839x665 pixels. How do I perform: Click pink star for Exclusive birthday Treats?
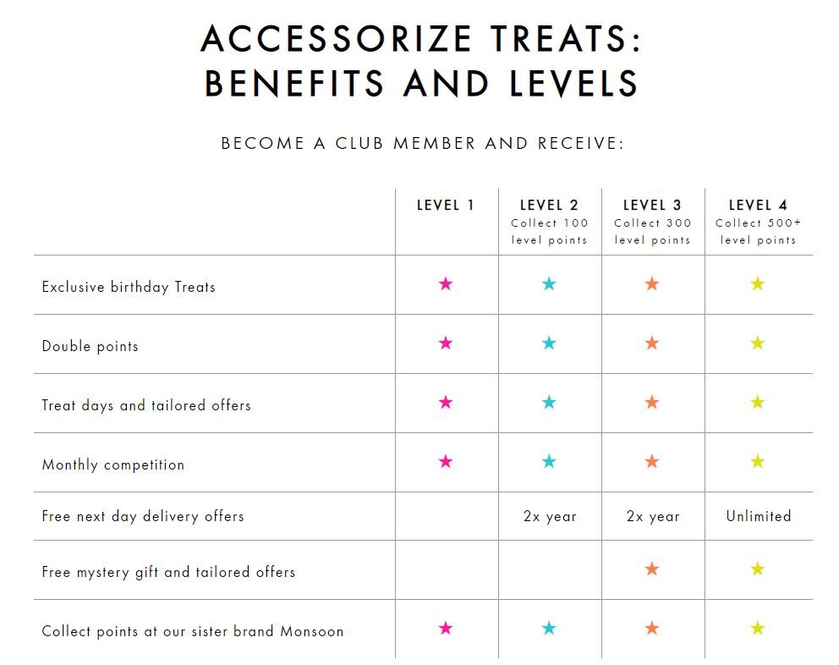446,284
